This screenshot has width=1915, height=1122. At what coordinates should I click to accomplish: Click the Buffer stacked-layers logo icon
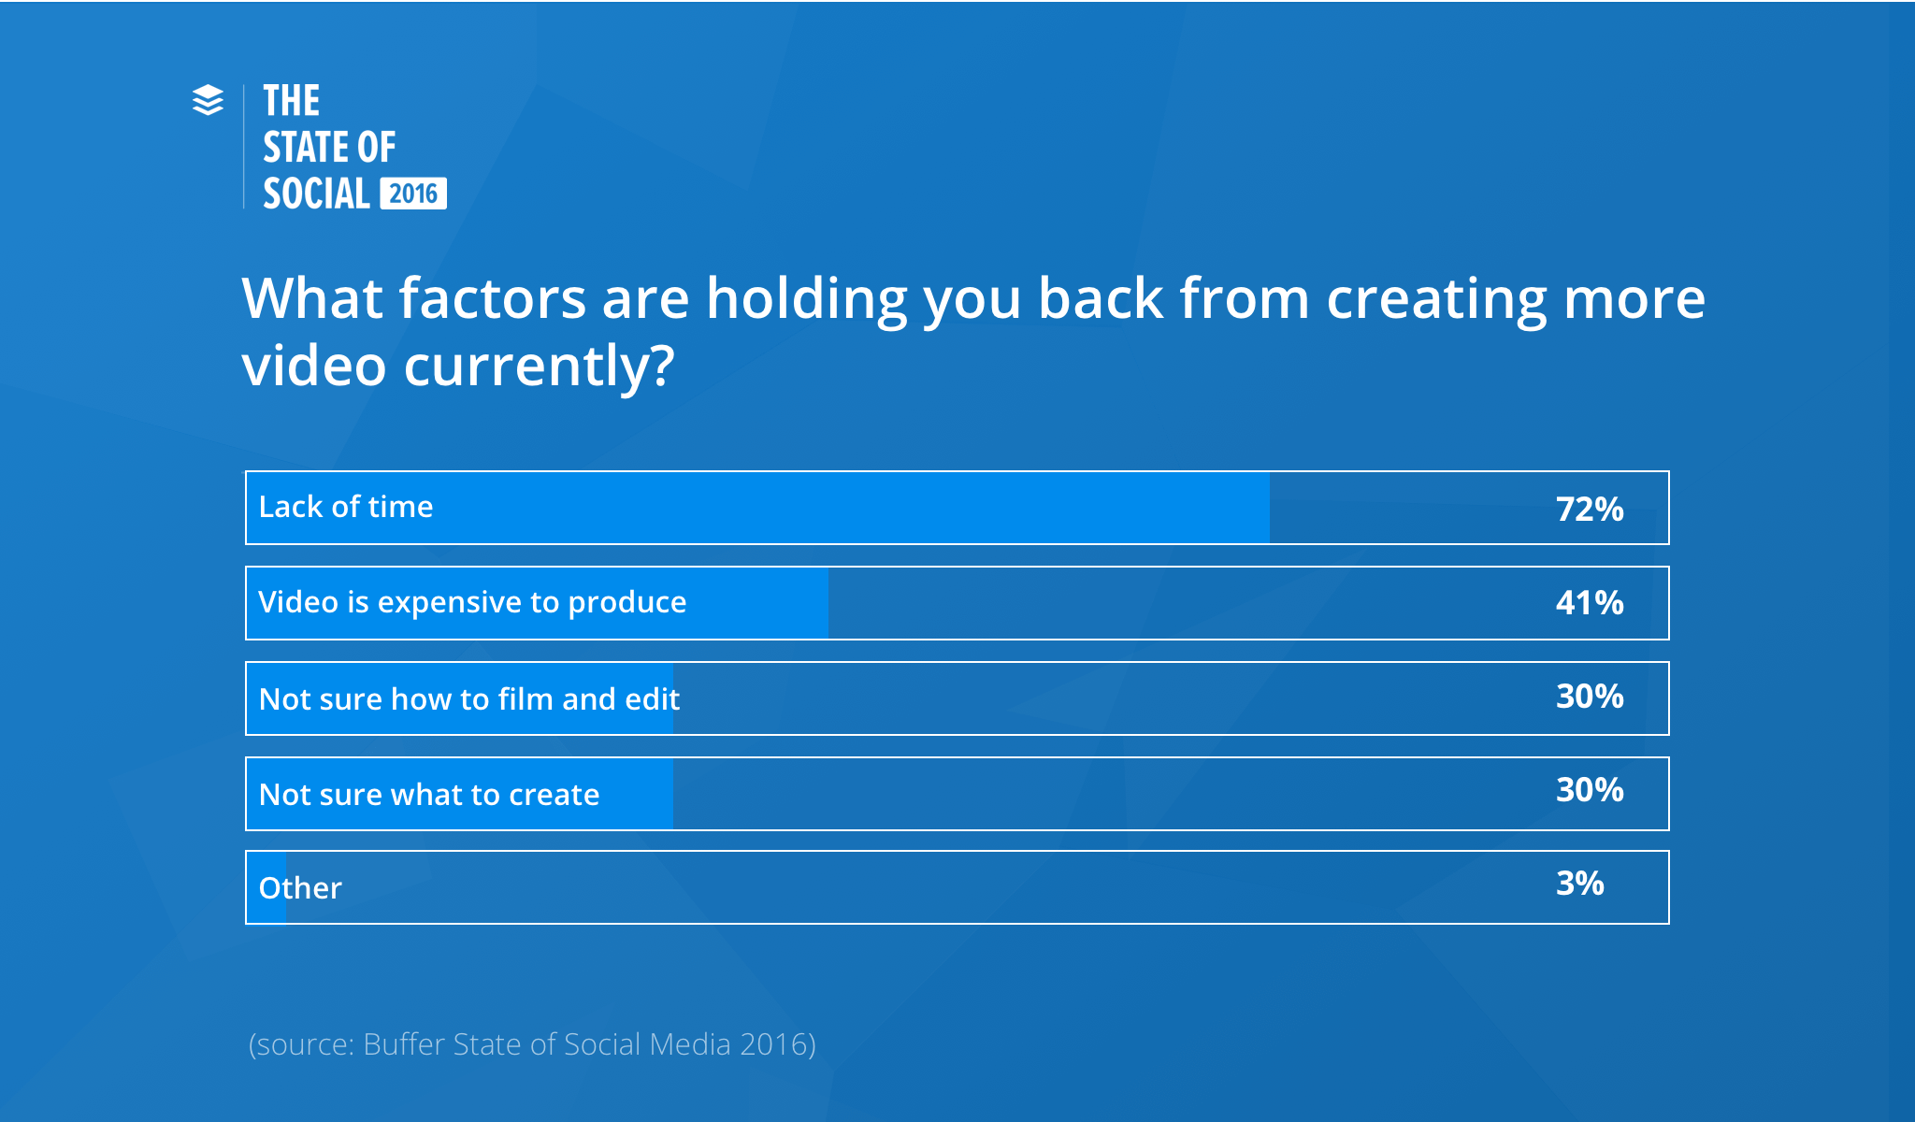(208, 100)
